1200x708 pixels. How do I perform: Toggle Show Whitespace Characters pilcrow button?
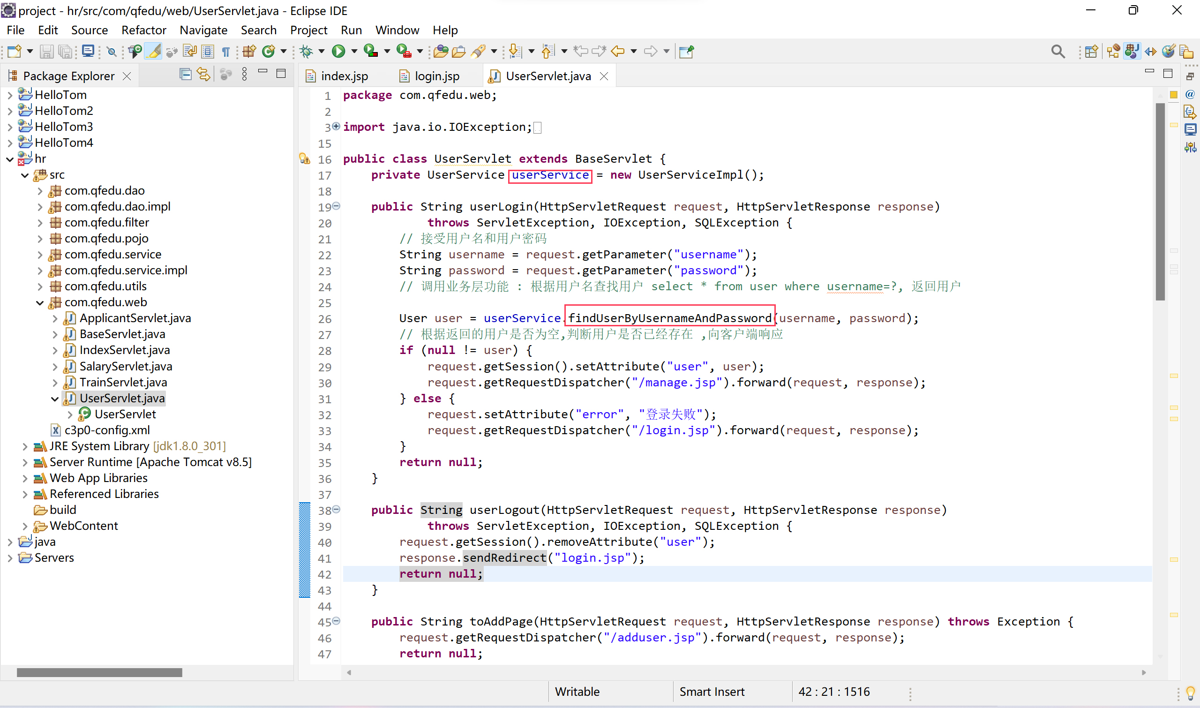225,51
